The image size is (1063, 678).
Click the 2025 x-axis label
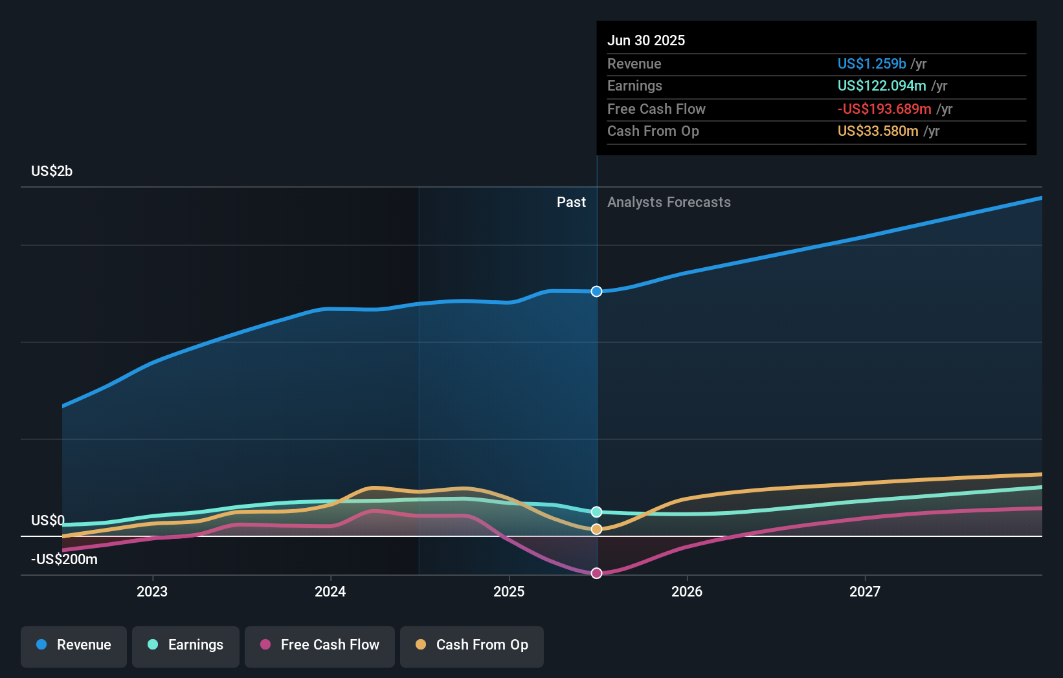[509, 592]
